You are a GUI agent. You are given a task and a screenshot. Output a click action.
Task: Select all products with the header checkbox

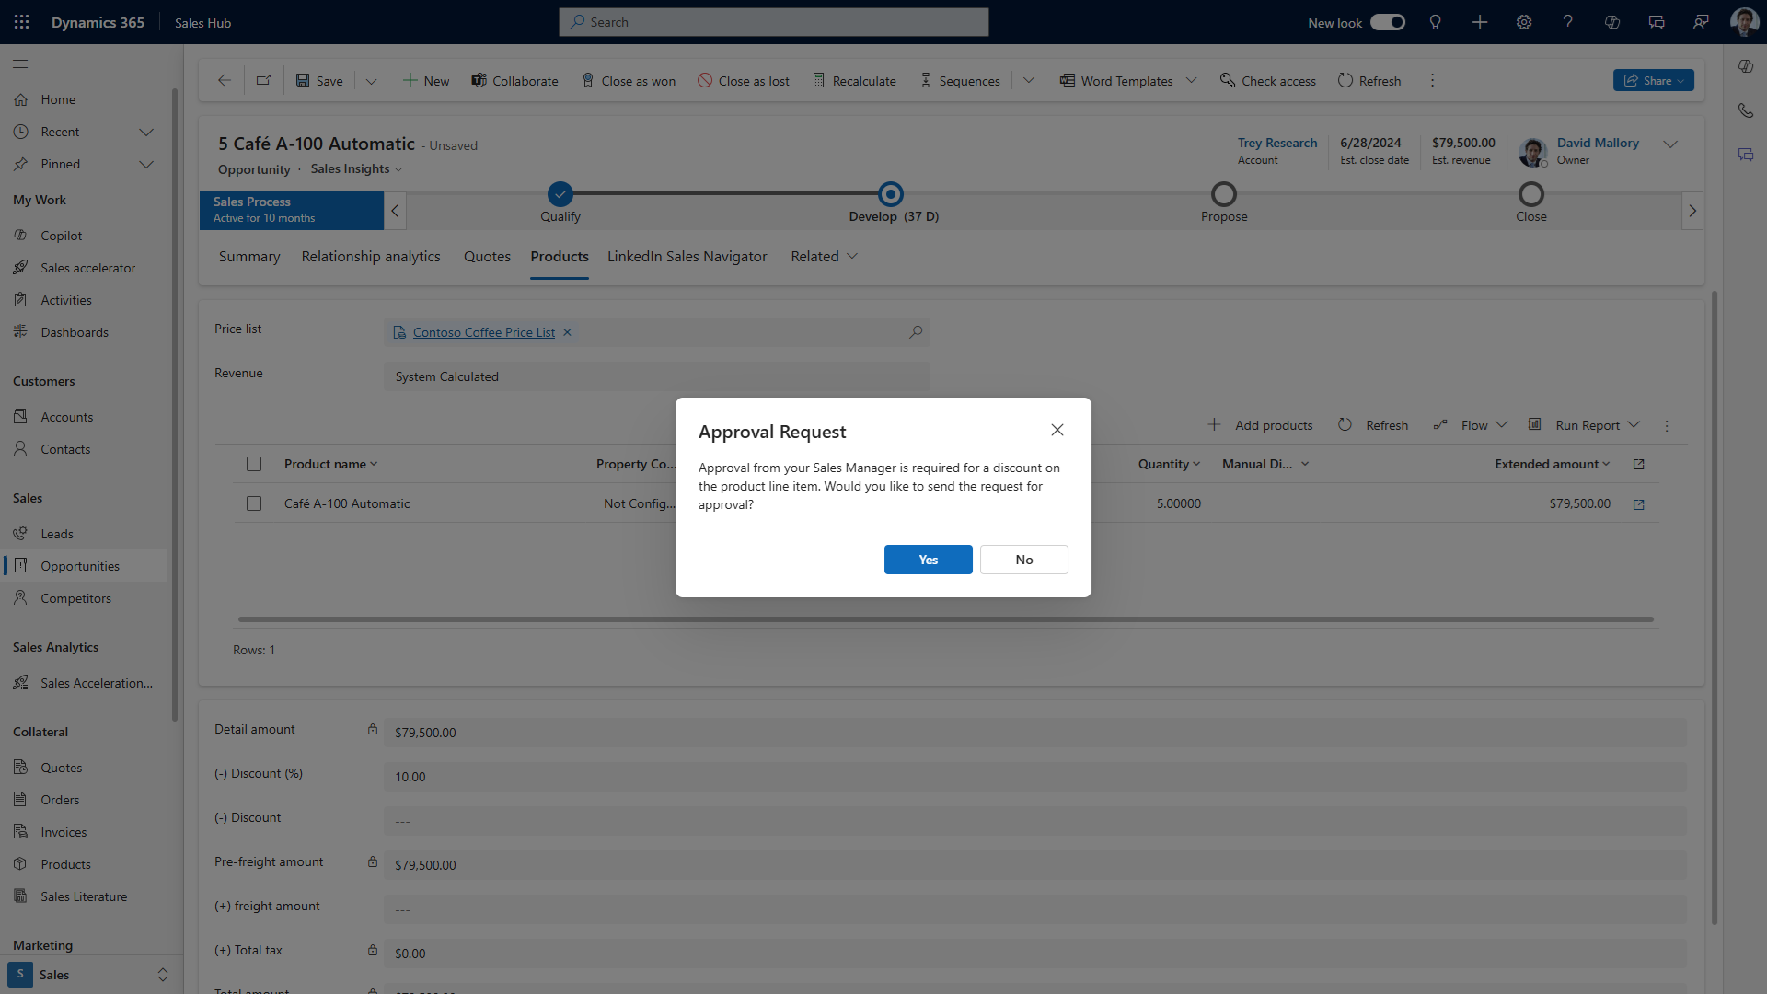pos(254,464)
